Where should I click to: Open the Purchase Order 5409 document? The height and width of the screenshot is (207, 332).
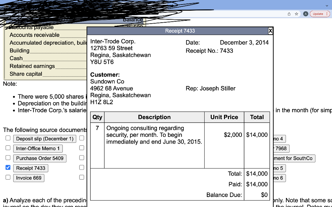(40, 158)
